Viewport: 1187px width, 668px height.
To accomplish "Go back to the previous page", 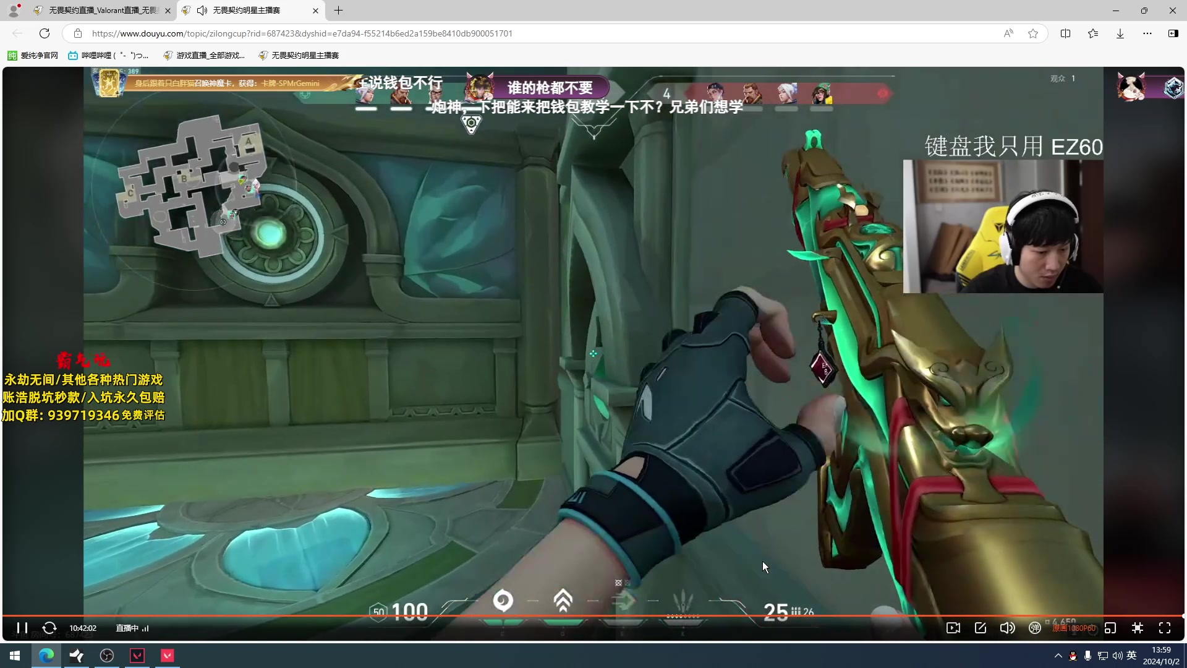I will (x=17, y=33).
